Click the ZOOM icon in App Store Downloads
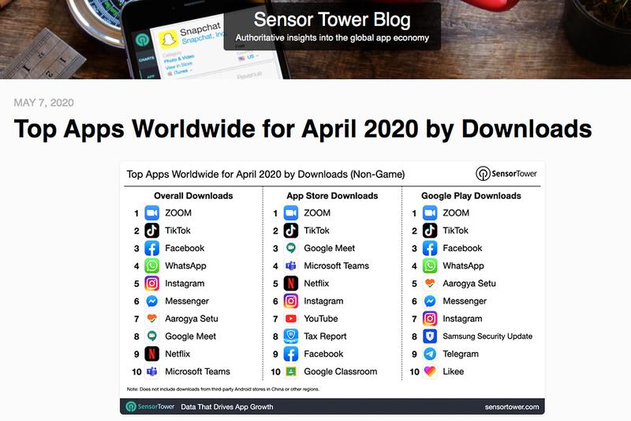Screen dimensions: 631x421 click(x=291, y=212)
